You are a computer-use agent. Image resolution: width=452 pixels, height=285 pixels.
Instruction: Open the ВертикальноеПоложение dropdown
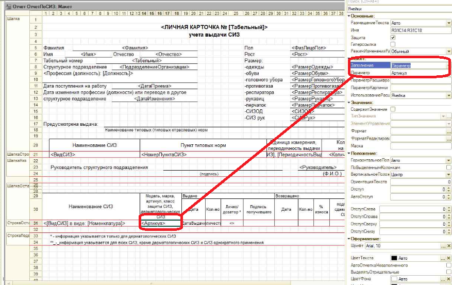[449, 175]
